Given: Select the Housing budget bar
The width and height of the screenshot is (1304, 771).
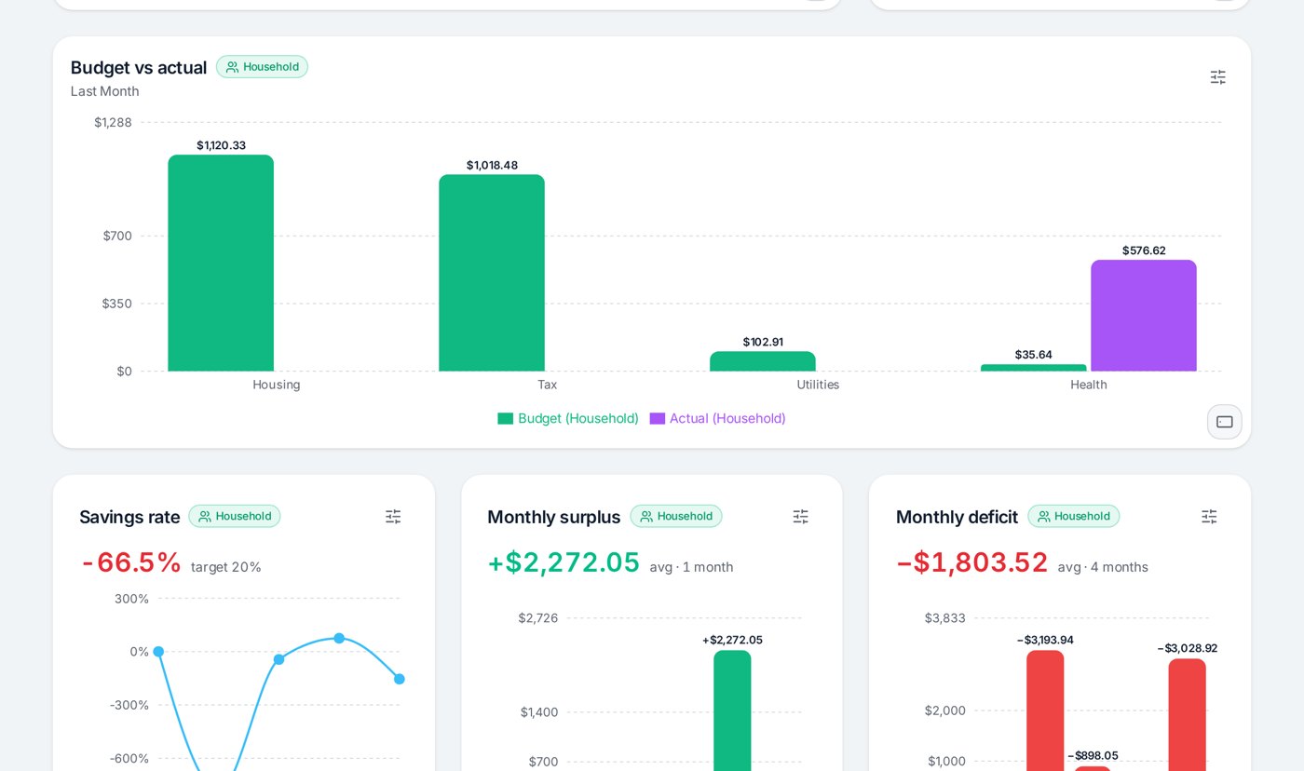Looking at the screenshot, I should (221, 263).
